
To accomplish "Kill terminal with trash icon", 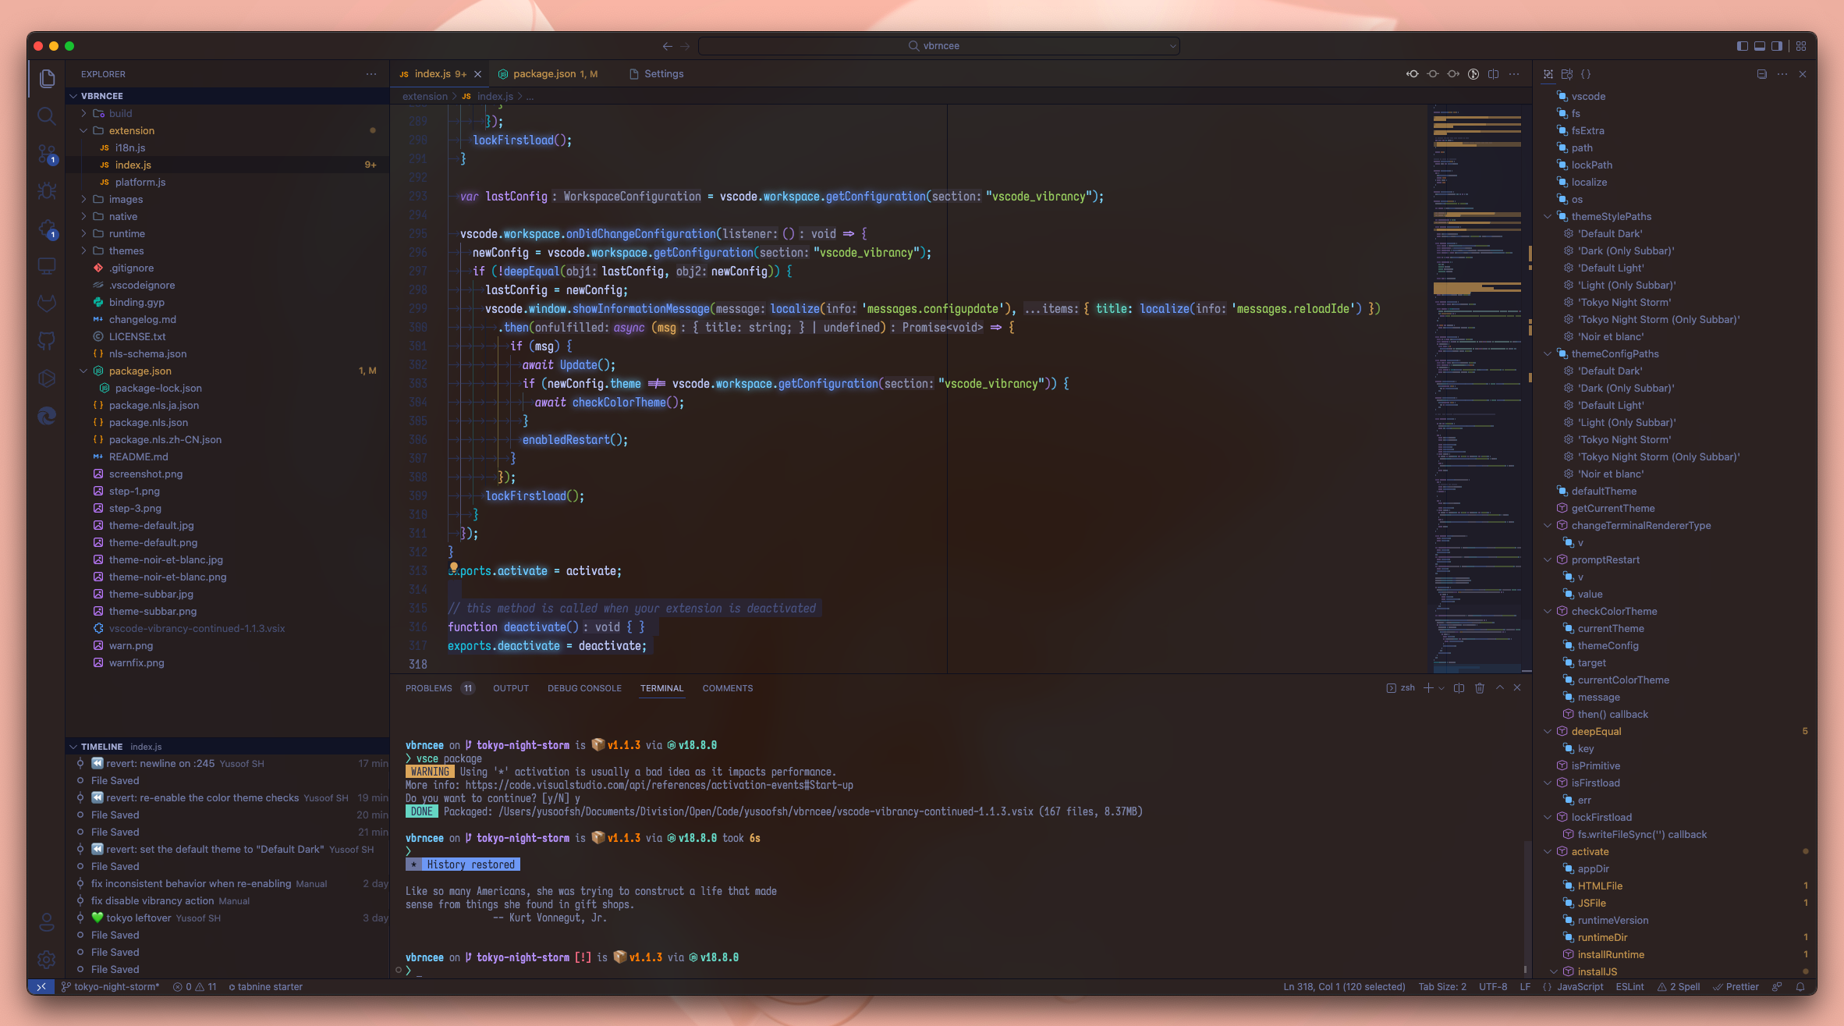I will pos(1480,688).
